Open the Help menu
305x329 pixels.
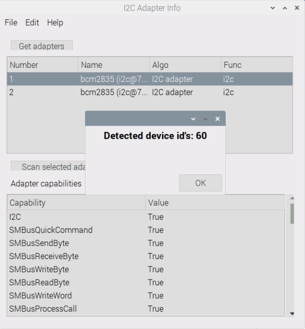coord(55,23)
